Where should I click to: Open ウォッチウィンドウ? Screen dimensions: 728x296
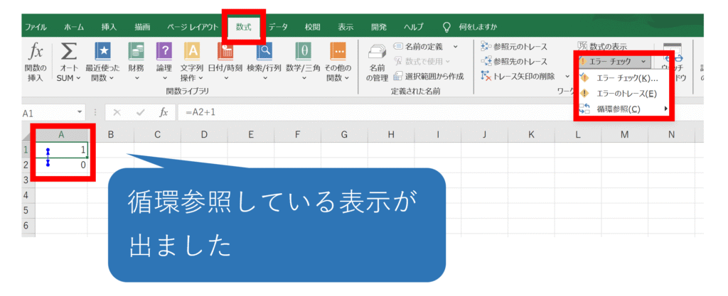[673, 63]
